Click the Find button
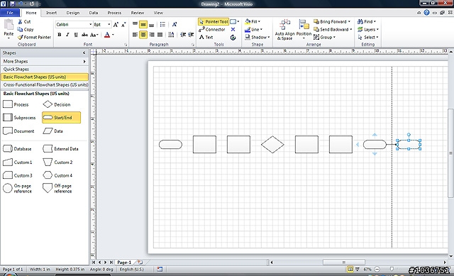454x276 pixels. pos(367,22)
